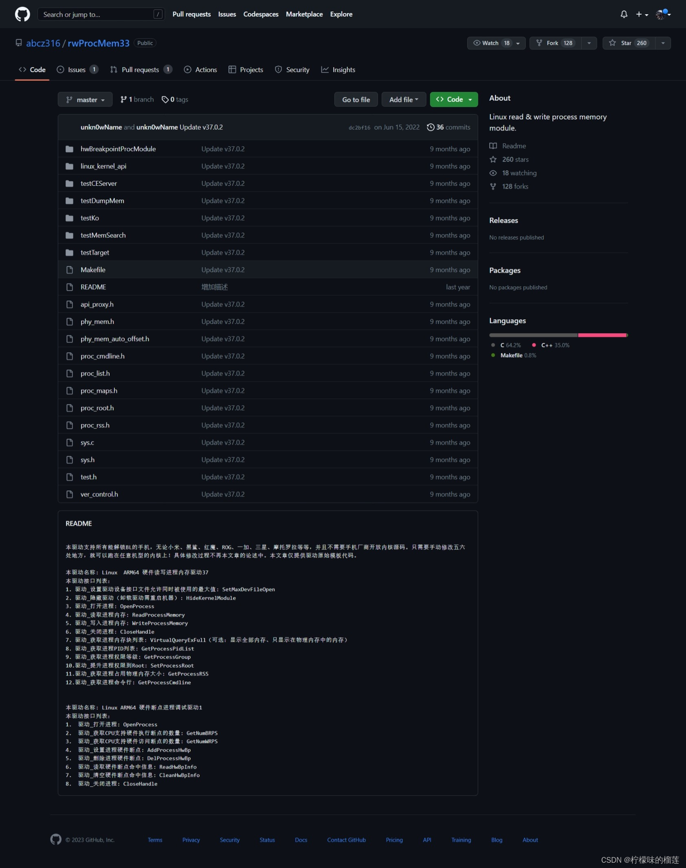Viewport: 686px width, 868px height.
Task: Open Explore in the top navigation
Action: 341,14
